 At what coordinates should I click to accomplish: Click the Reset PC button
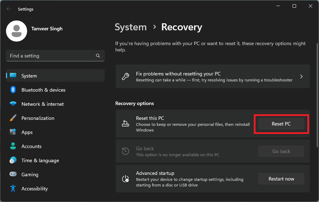(x=281, y=124)
